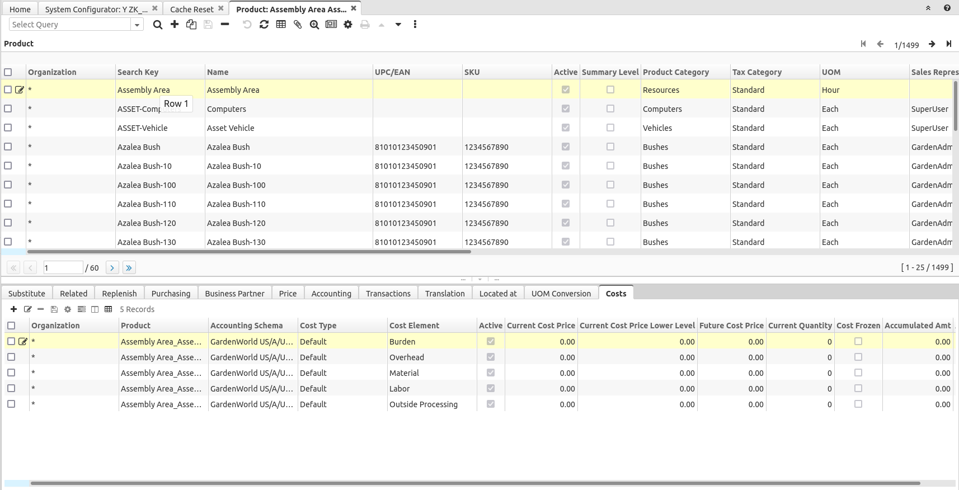
Task: Refresh the product list
Action: pyautogui.click(x=264, y=25)
